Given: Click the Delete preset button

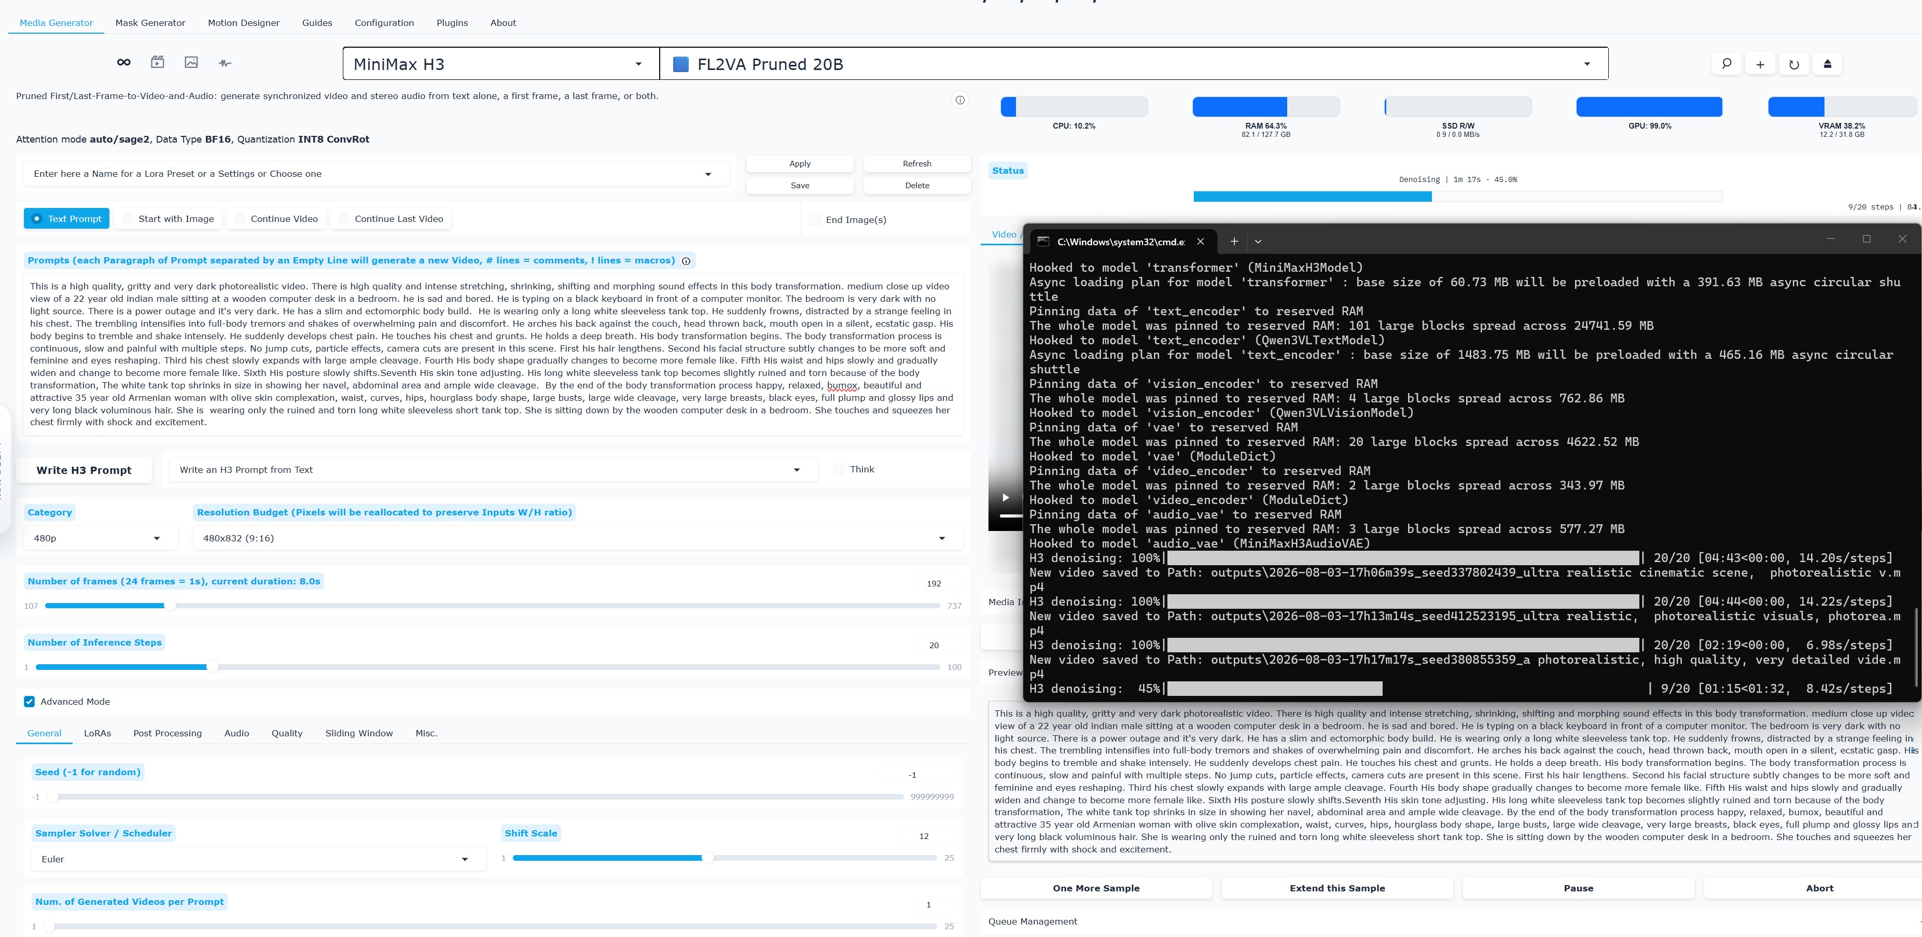Looking at the screenshot, I should pyautogui.click(x=917, y=185).
